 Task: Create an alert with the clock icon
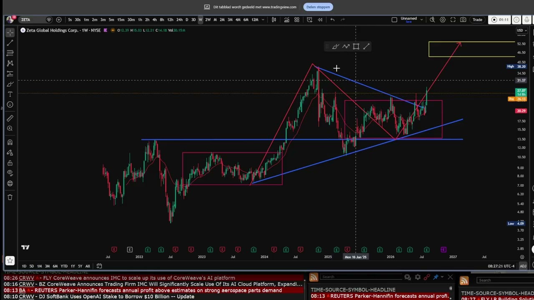310,20
